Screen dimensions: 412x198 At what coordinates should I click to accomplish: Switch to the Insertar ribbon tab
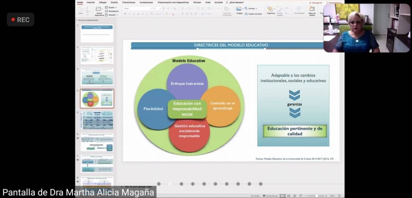coord(91,2)
